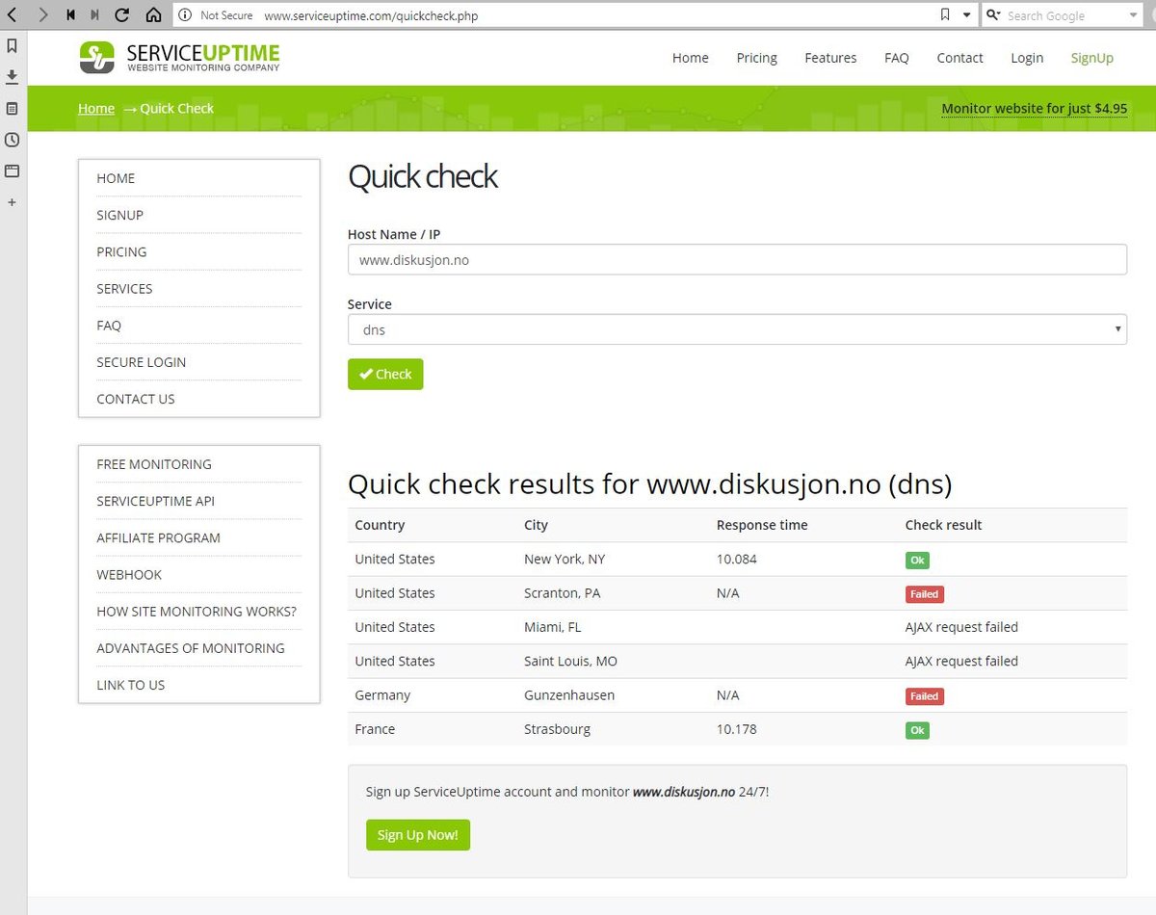The image size is (1156, 915).
Task: Open SERVICES in the left sidebar menu
Action: tap(124, 288)
